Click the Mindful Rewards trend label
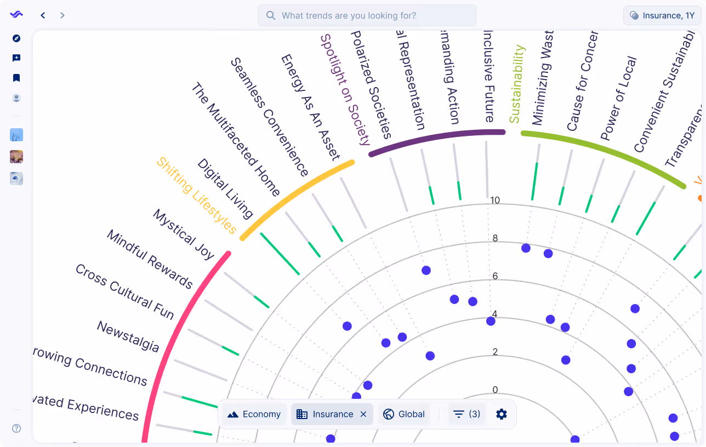The height and width of the screenshot is (447, 706). pos(150,259)
